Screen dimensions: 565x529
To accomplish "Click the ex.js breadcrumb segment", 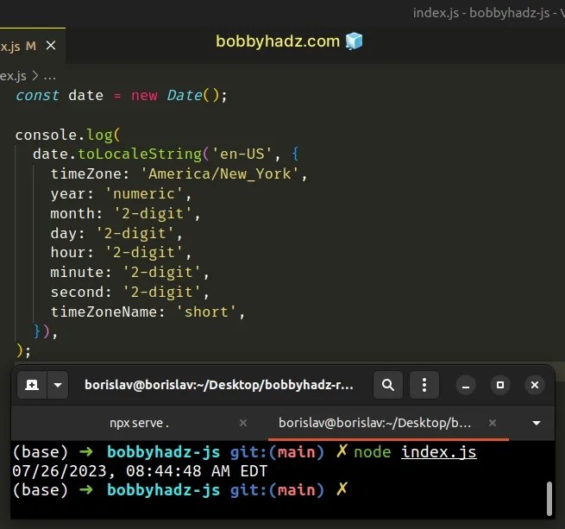I will click(13, 76).
